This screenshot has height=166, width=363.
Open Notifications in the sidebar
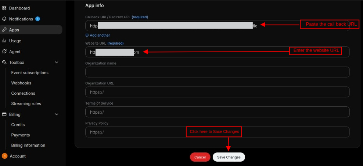coord(21,19)
